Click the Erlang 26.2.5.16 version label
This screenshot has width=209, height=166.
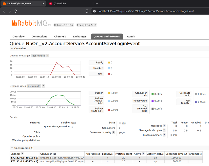[87, 25]
